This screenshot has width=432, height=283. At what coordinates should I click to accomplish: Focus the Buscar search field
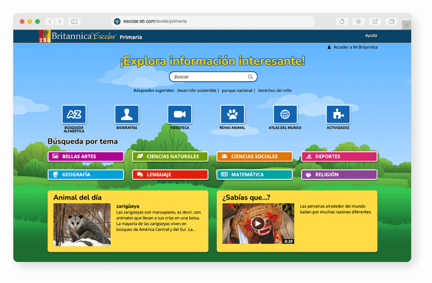[213, 77]
